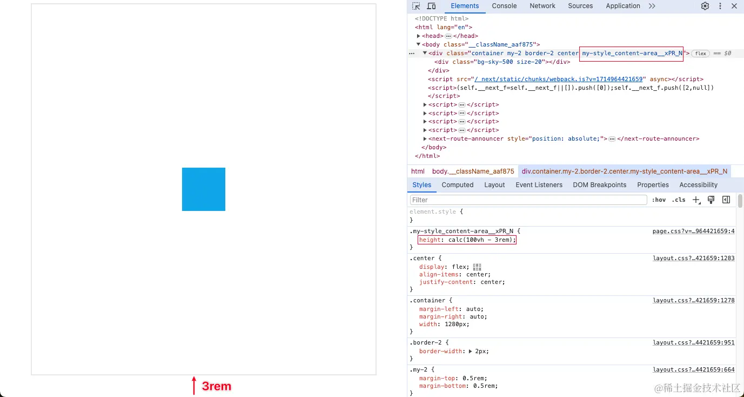Open the ellipsis actions beside the selected div row
Image resolution: width=744 pixels, height=397 pixels.
click(x=412, y=54)
